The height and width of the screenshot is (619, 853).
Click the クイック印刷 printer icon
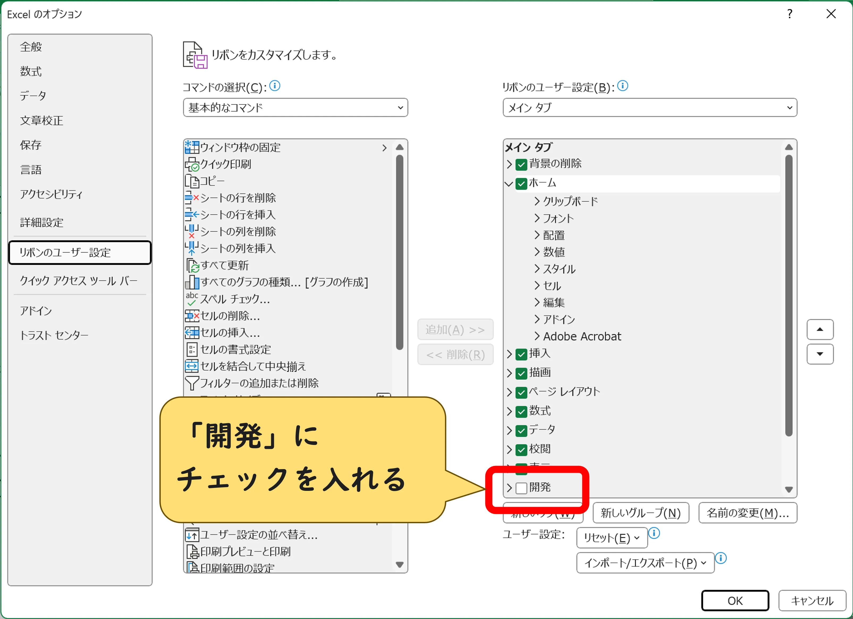192,164
